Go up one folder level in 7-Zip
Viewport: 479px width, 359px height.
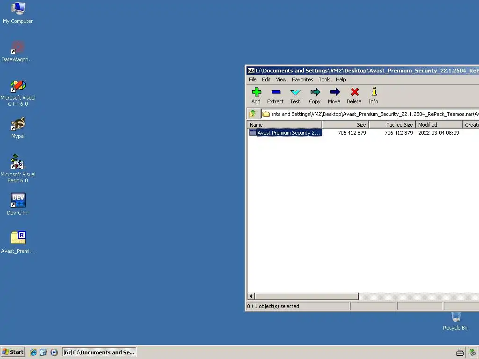point(253,114)
